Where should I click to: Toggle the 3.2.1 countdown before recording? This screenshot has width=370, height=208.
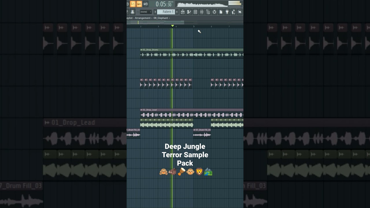tap(133, 4)
